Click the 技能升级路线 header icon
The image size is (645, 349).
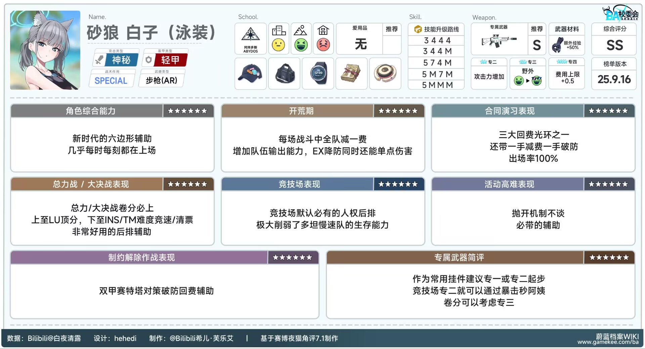coord(418,30)
